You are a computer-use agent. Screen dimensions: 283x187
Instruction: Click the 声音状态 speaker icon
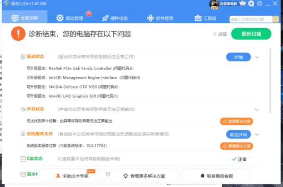coord(23,109)
